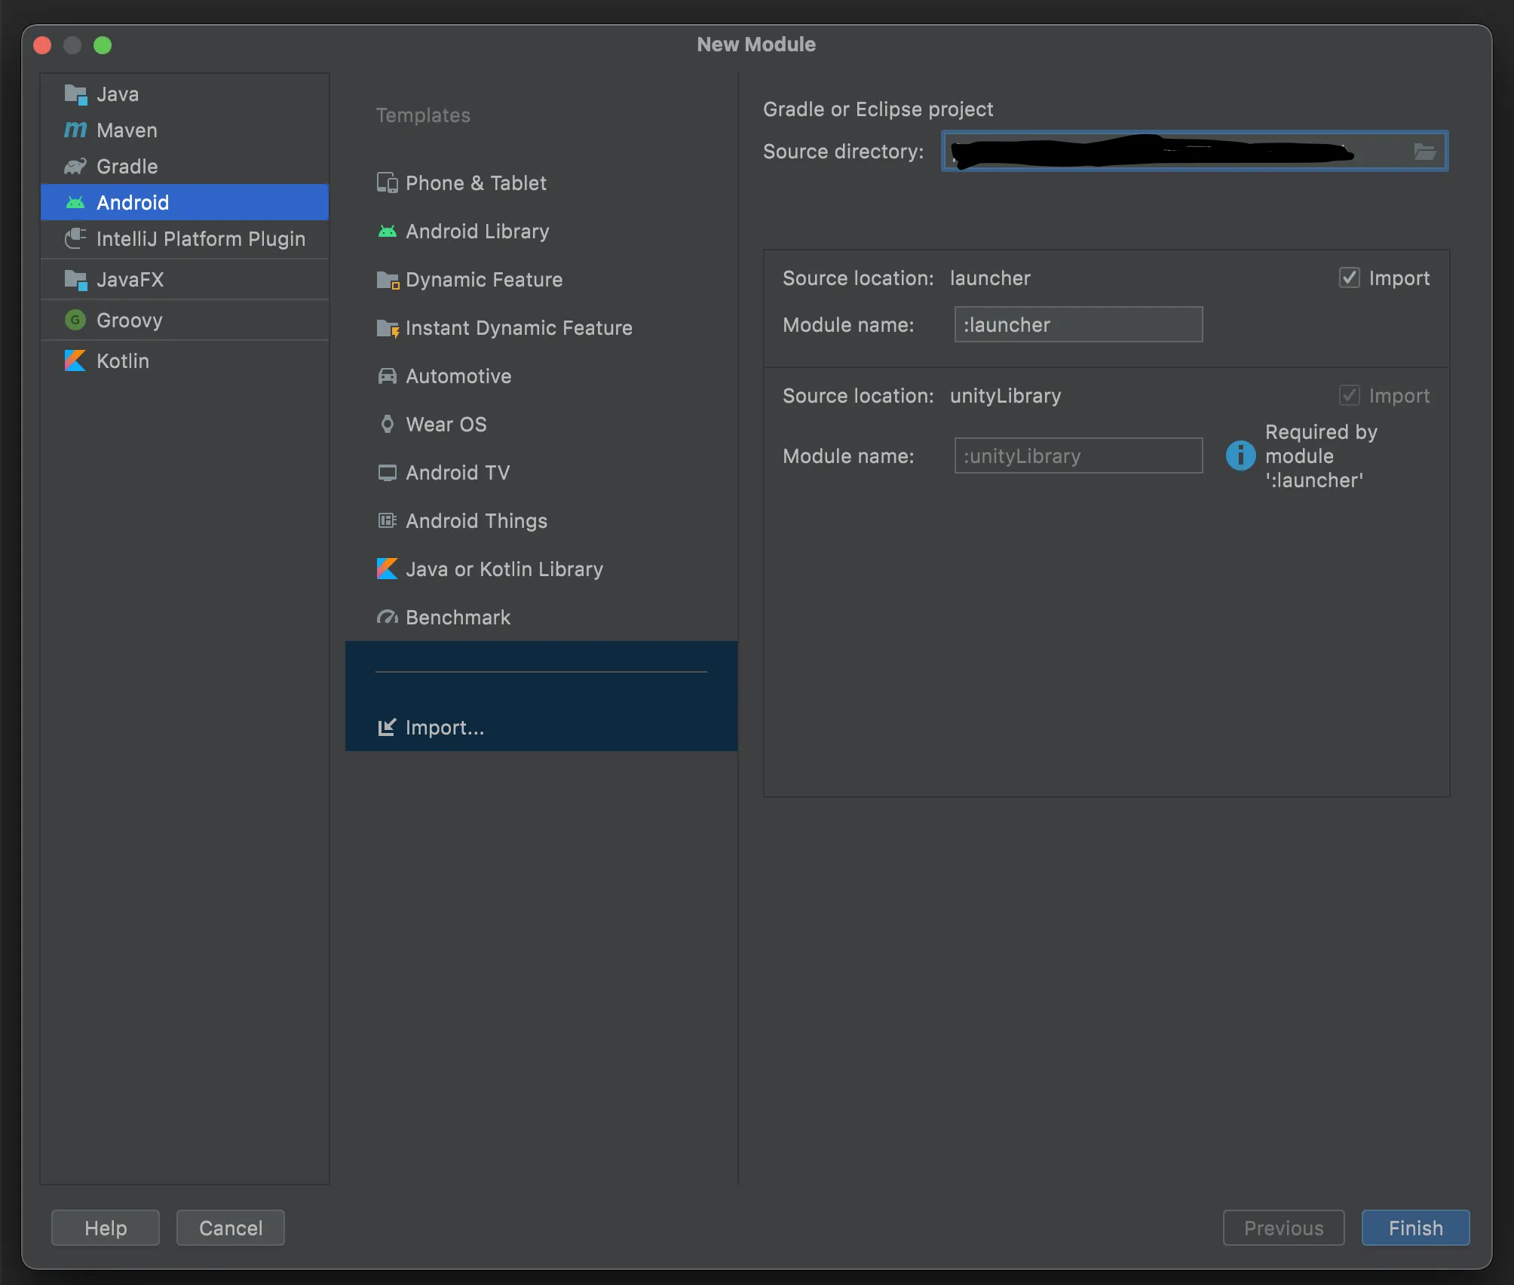
Task: Toggle Import checkbox for unityLibrary module
Action: coord(1349,396)
